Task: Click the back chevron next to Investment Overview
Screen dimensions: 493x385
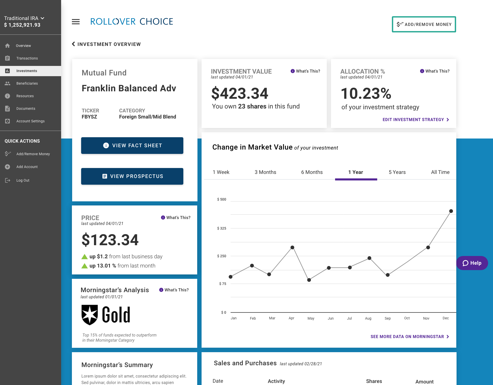Action: [x=73, y=44]
